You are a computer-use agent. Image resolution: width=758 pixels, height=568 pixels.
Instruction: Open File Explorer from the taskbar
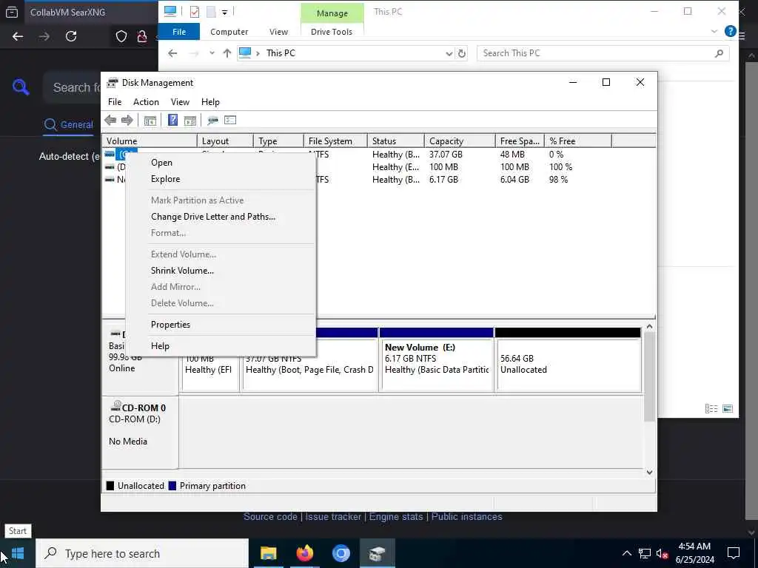click(268, 553)
